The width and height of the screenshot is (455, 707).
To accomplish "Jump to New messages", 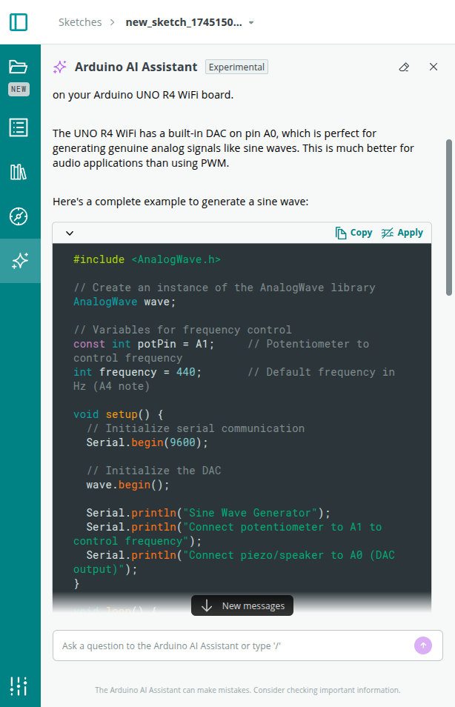I will pos(242,605).
